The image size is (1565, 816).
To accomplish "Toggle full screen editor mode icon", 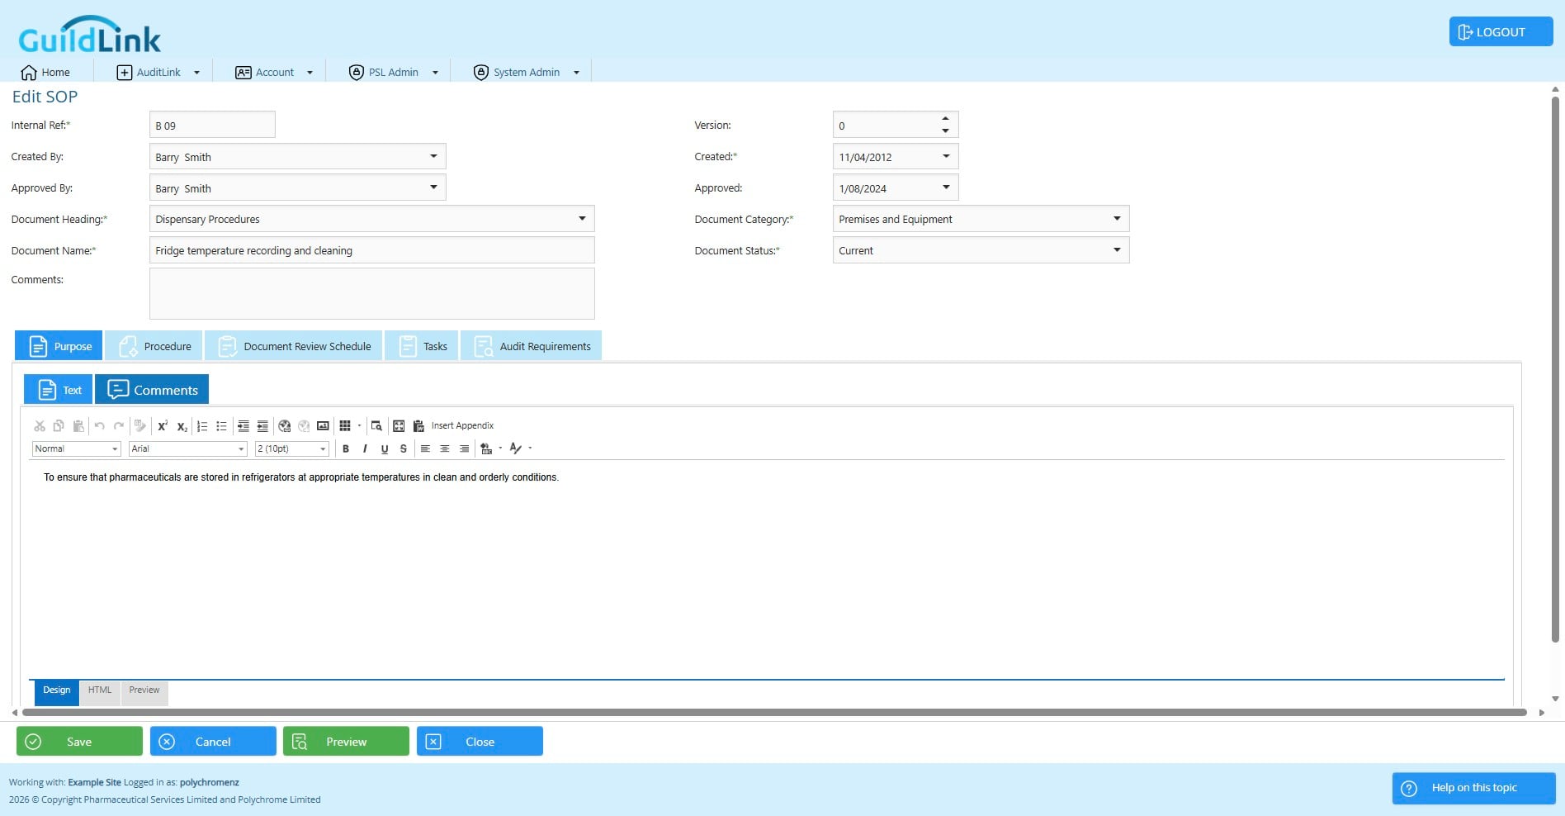I will [399, 426].
